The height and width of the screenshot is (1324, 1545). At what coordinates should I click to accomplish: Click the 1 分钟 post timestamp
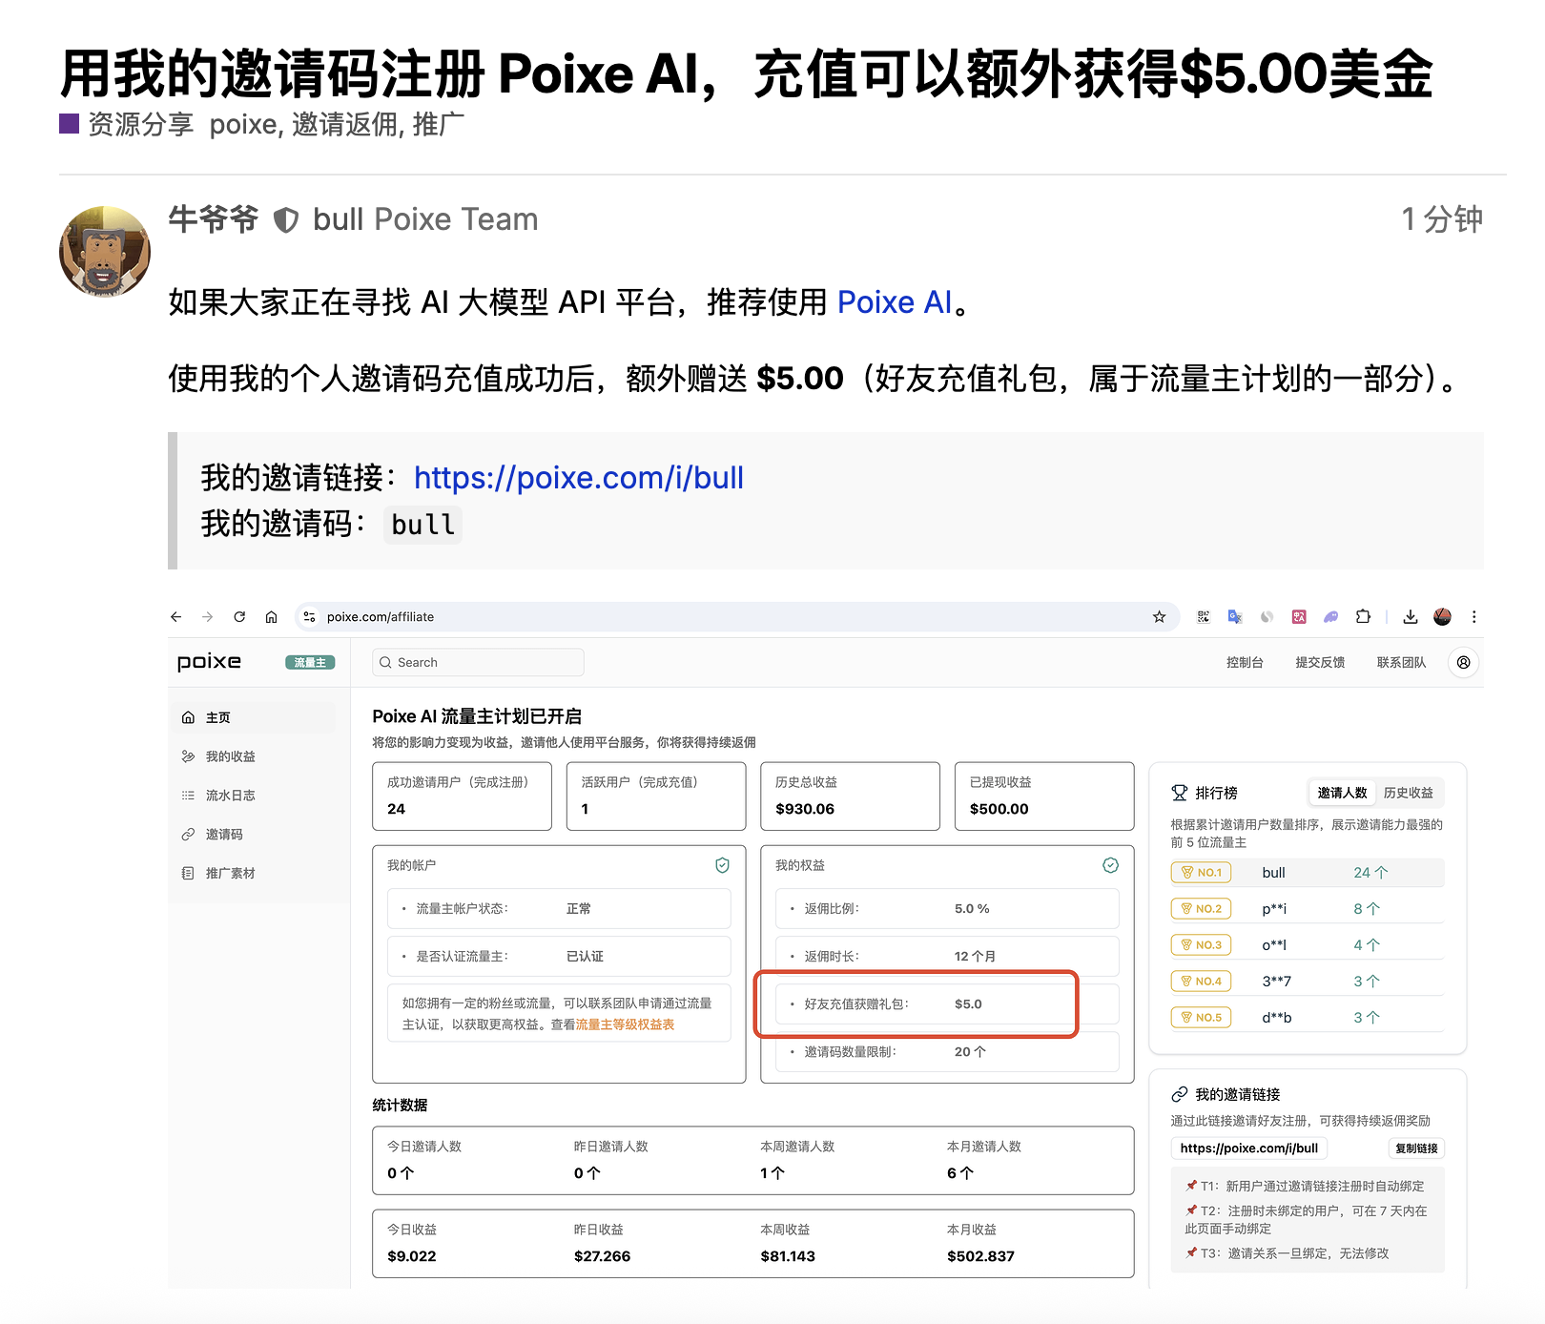click(x=1442, y=219)
